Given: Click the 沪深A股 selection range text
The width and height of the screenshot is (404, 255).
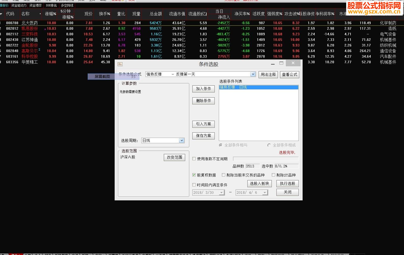Looking at the screenshot, I should pyautogui.click(x=128, y=157).
